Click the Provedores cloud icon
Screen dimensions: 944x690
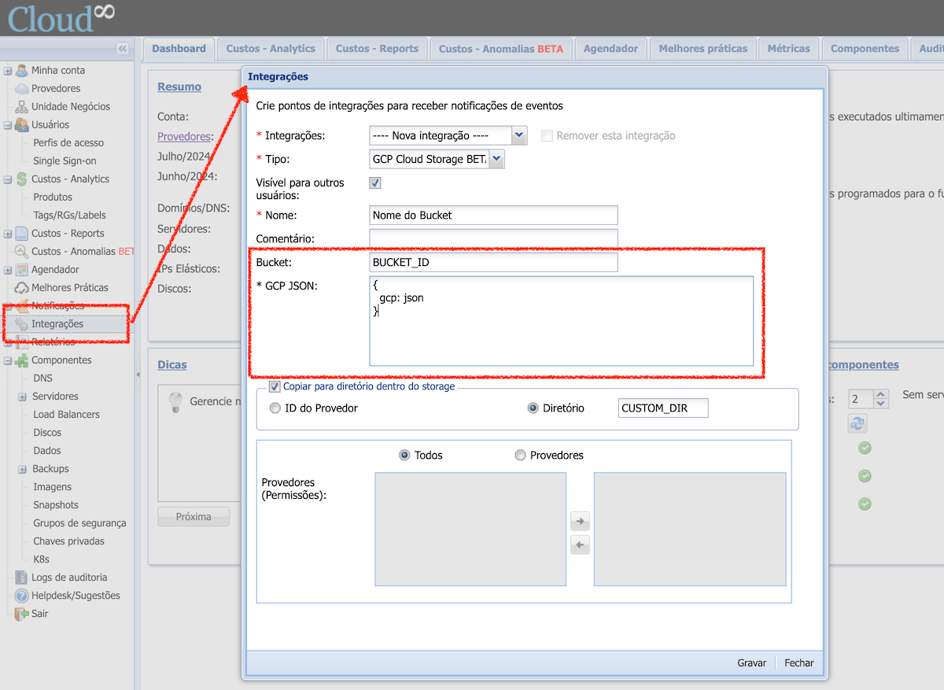(22, 88)
